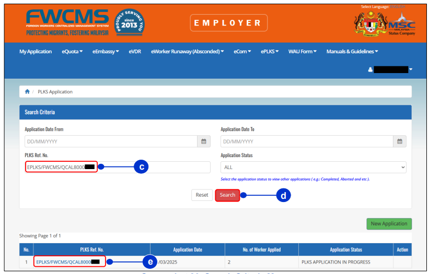Click the Action column header
The height and width of the screenshot is (274, 429).
click(402, 249)
